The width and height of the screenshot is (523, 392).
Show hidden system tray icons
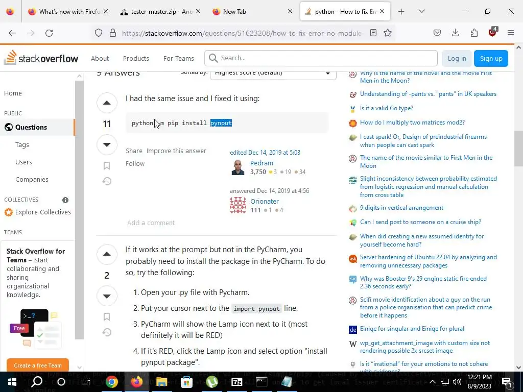click(432, 382)
